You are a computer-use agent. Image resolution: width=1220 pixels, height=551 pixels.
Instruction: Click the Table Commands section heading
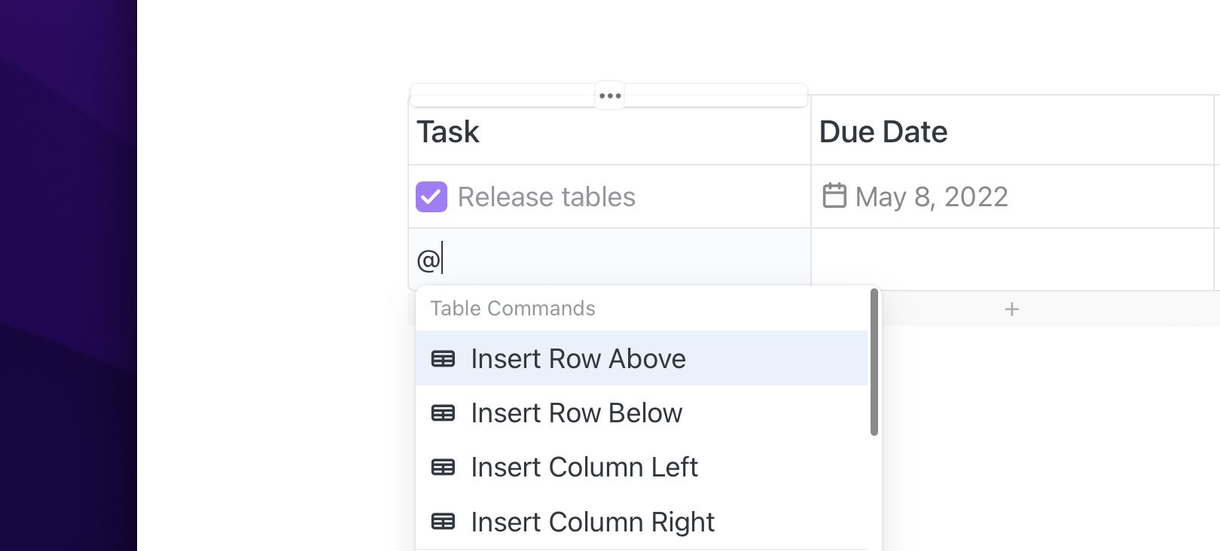pos(513,309)
